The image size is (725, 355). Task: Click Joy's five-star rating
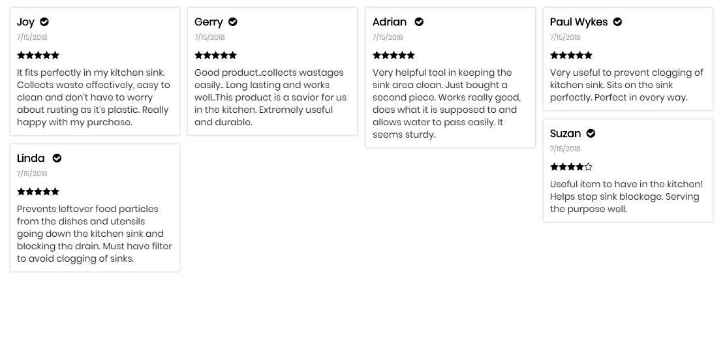(x=38, y=55)
